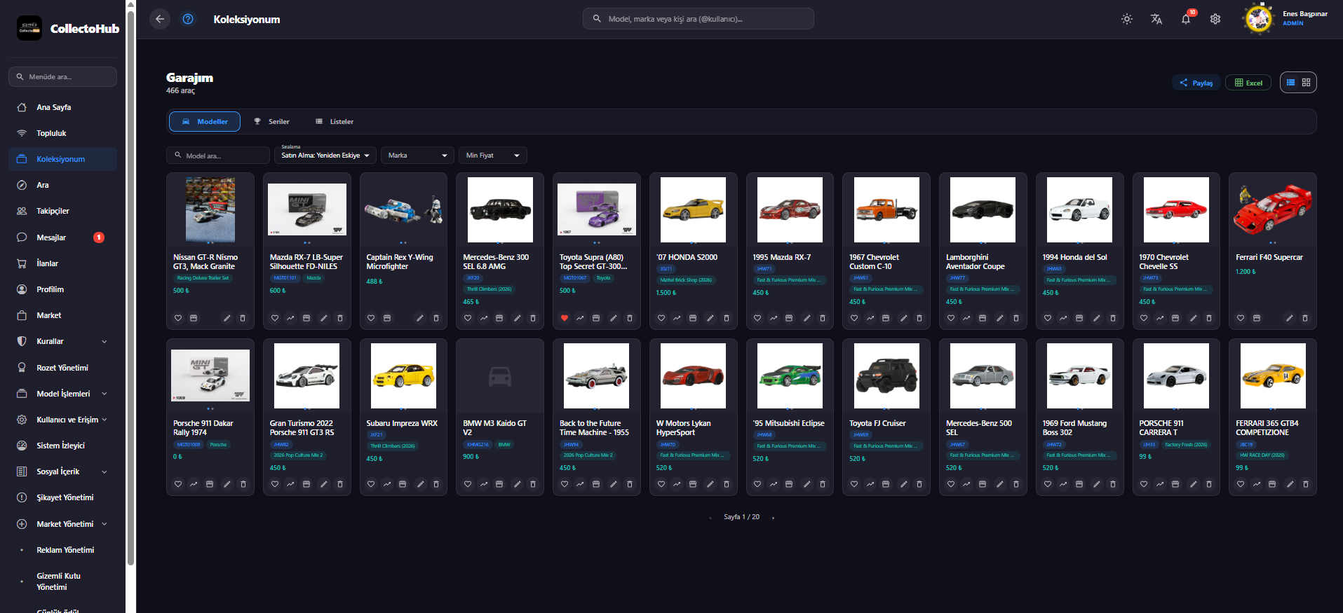Go back using the header arrow button
The width and height of the screenshot is (1343, 613).
coord(160,19)
